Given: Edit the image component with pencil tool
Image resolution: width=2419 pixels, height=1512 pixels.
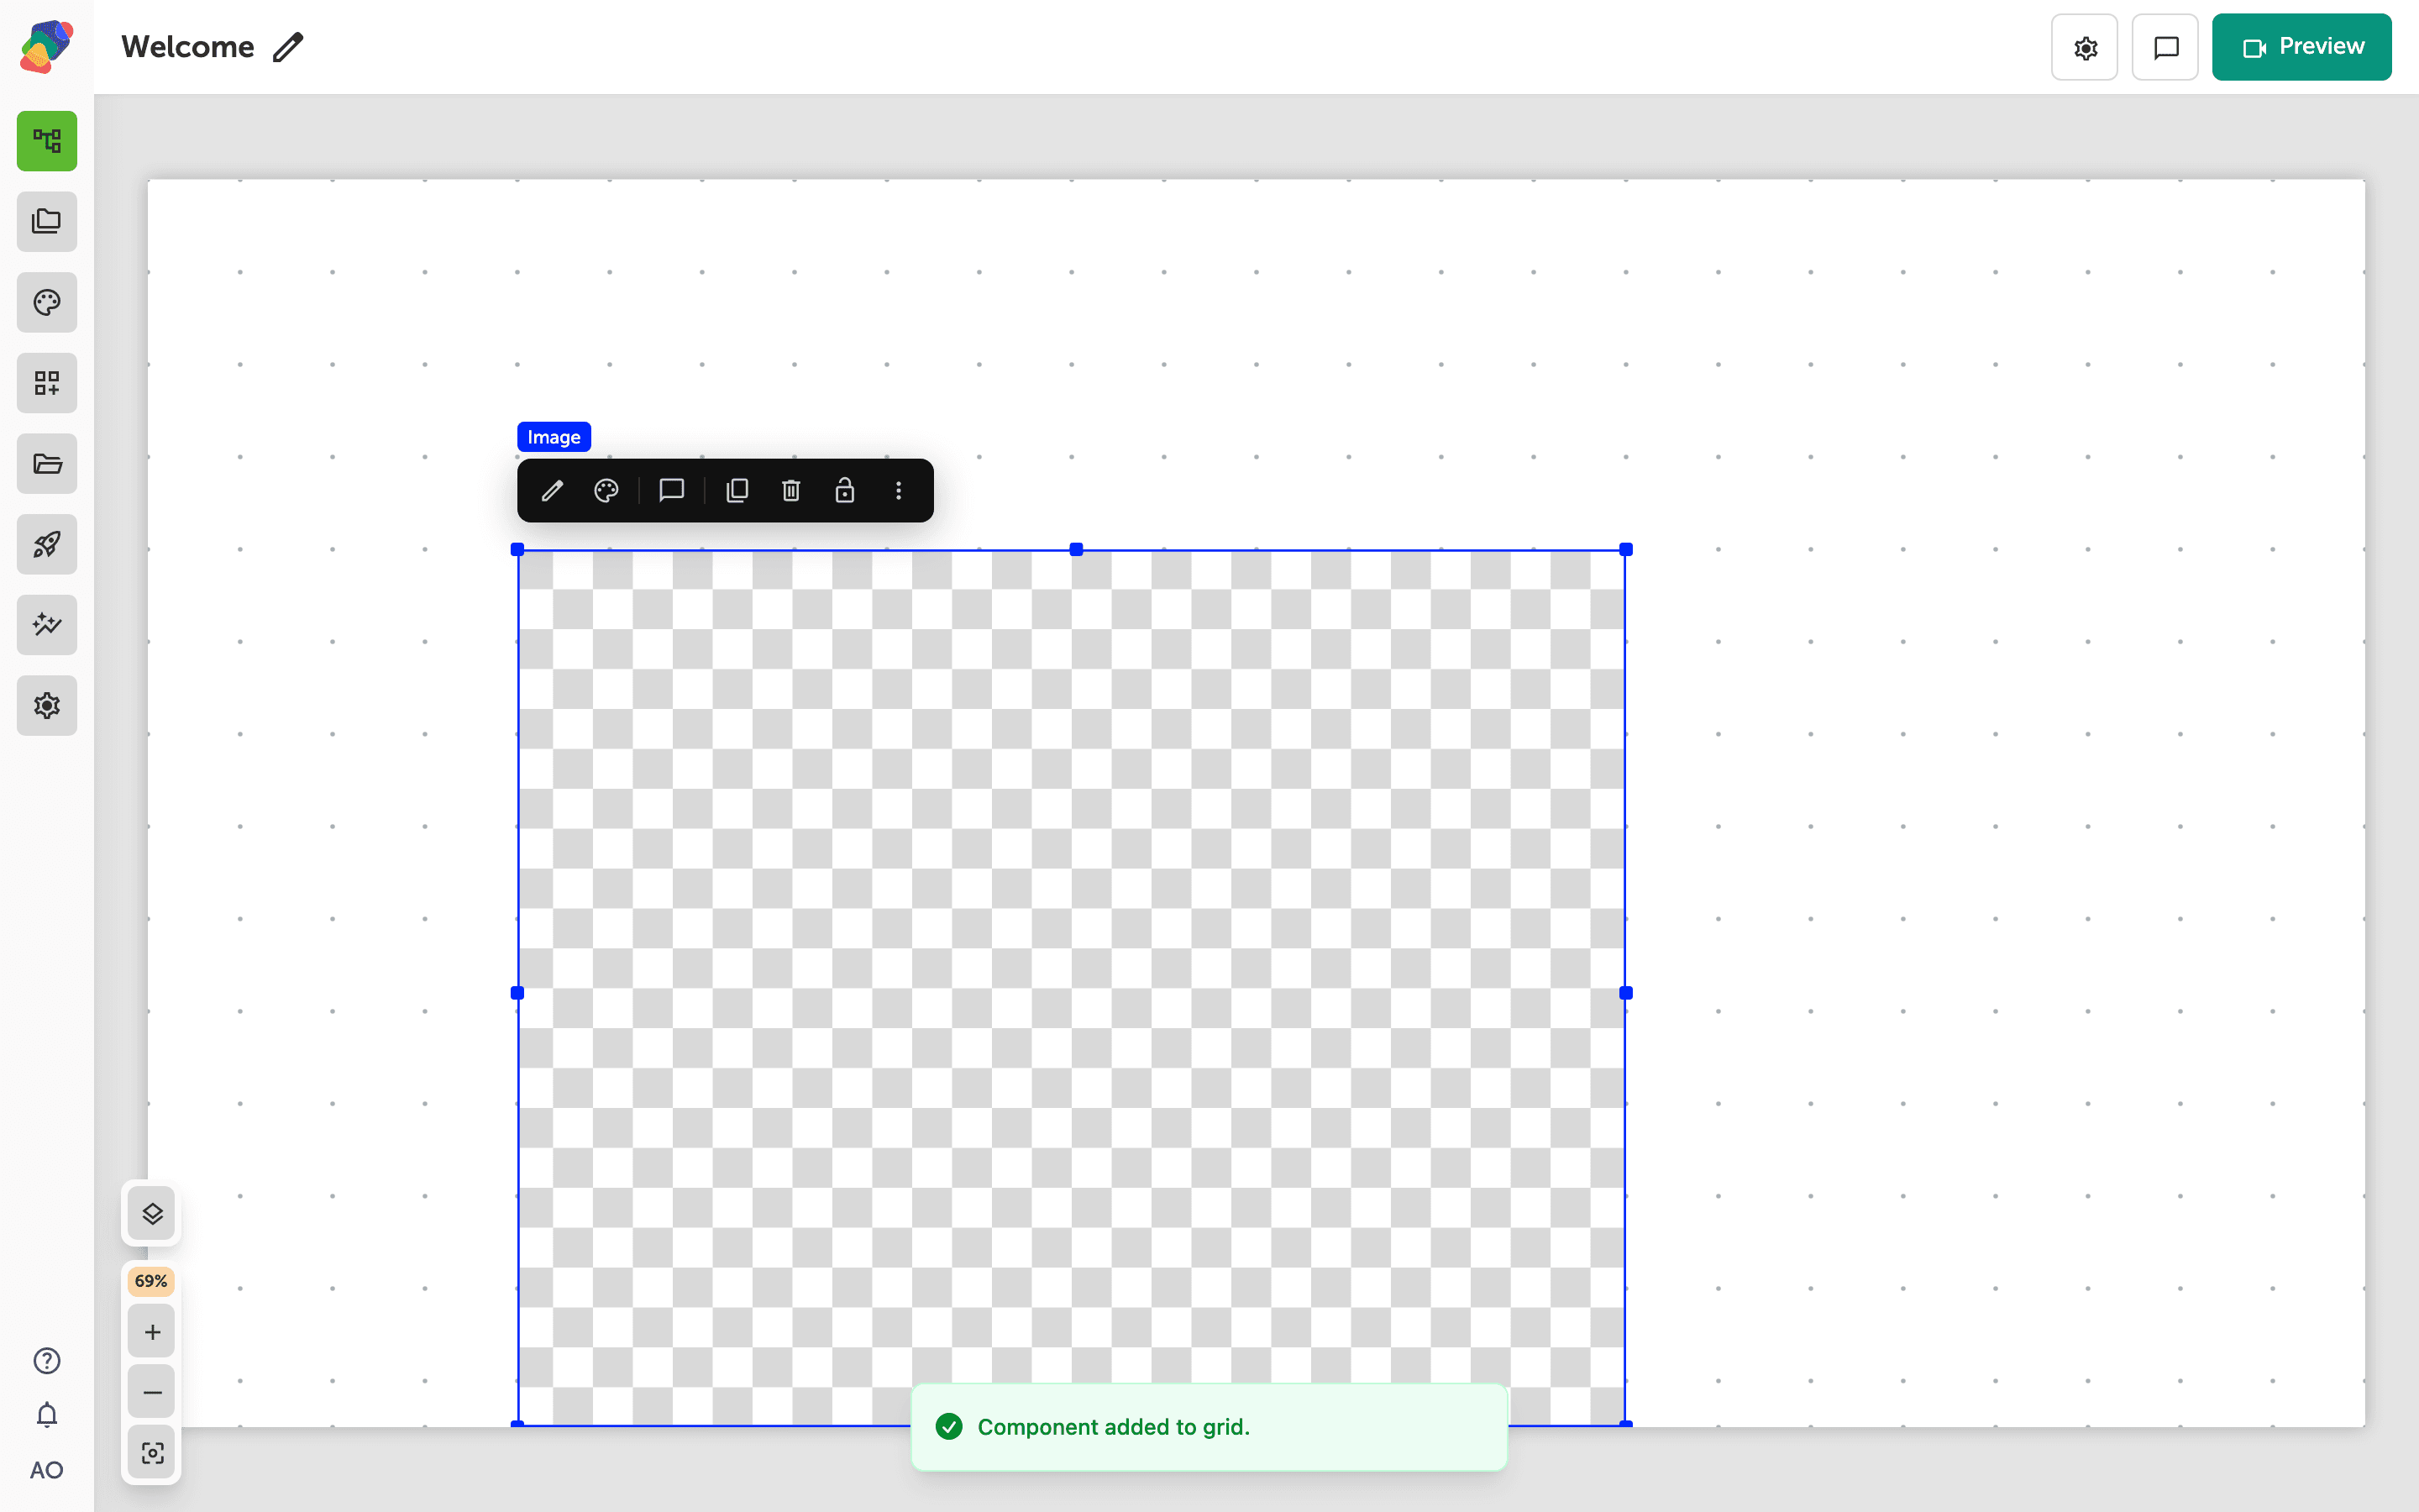Looking at the screenshot, I should tap(552, 490).
